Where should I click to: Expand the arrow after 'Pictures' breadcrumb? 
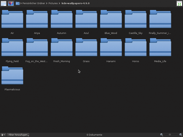[60, 3]
